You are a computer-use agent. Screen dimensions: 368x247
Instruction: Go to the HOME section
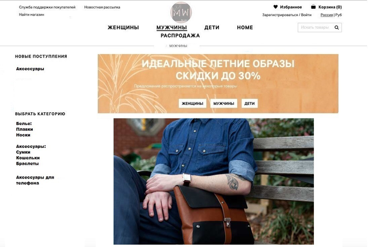click(x=245, y=28)
